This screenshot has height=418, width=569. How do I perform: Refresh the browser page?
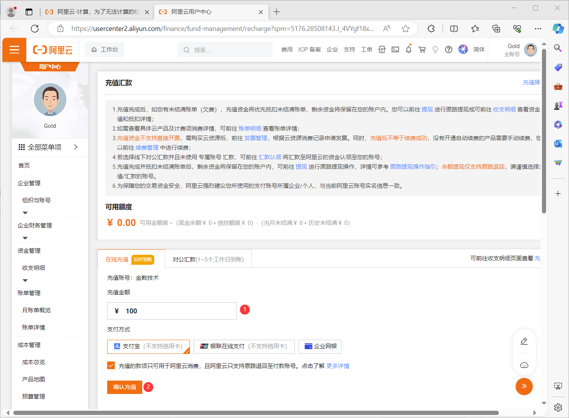(x=35, y=29)
